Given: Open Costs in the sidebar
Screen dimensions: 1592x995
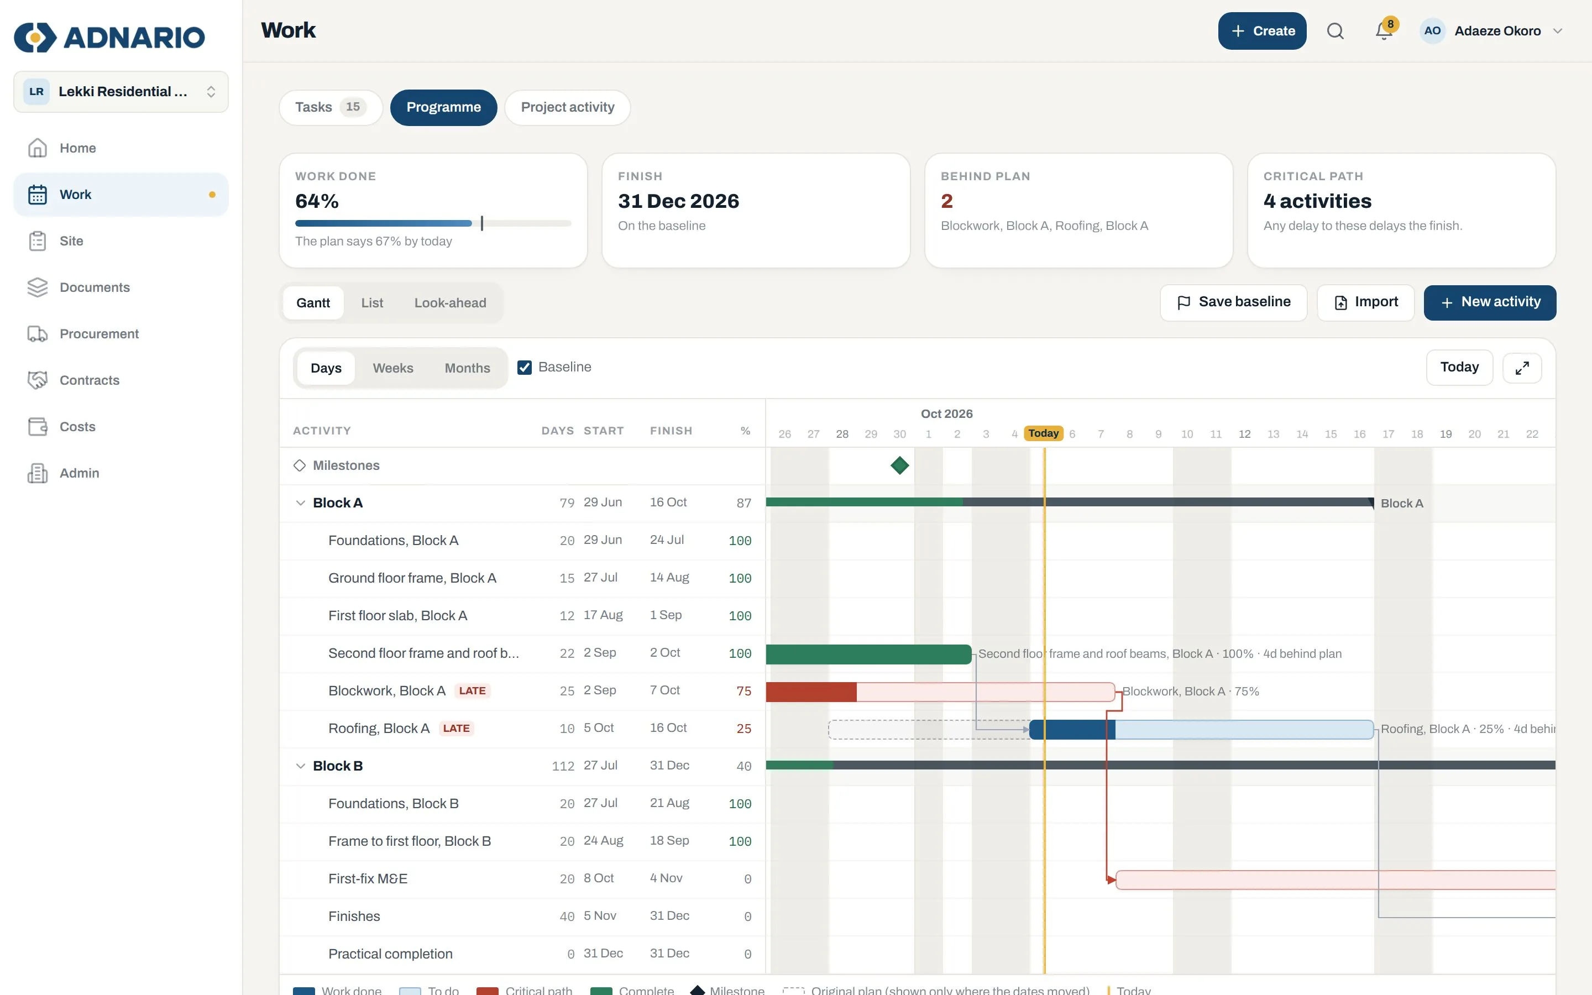Looking at the screenshot, I should pos(121,426).
